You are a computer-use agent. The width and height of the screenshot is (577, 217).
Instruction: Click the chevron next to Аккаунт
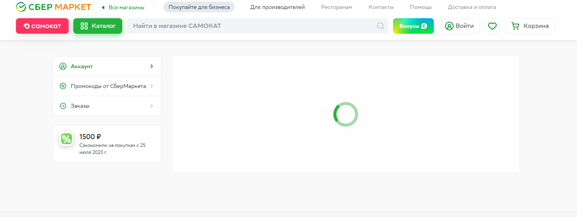152,66
